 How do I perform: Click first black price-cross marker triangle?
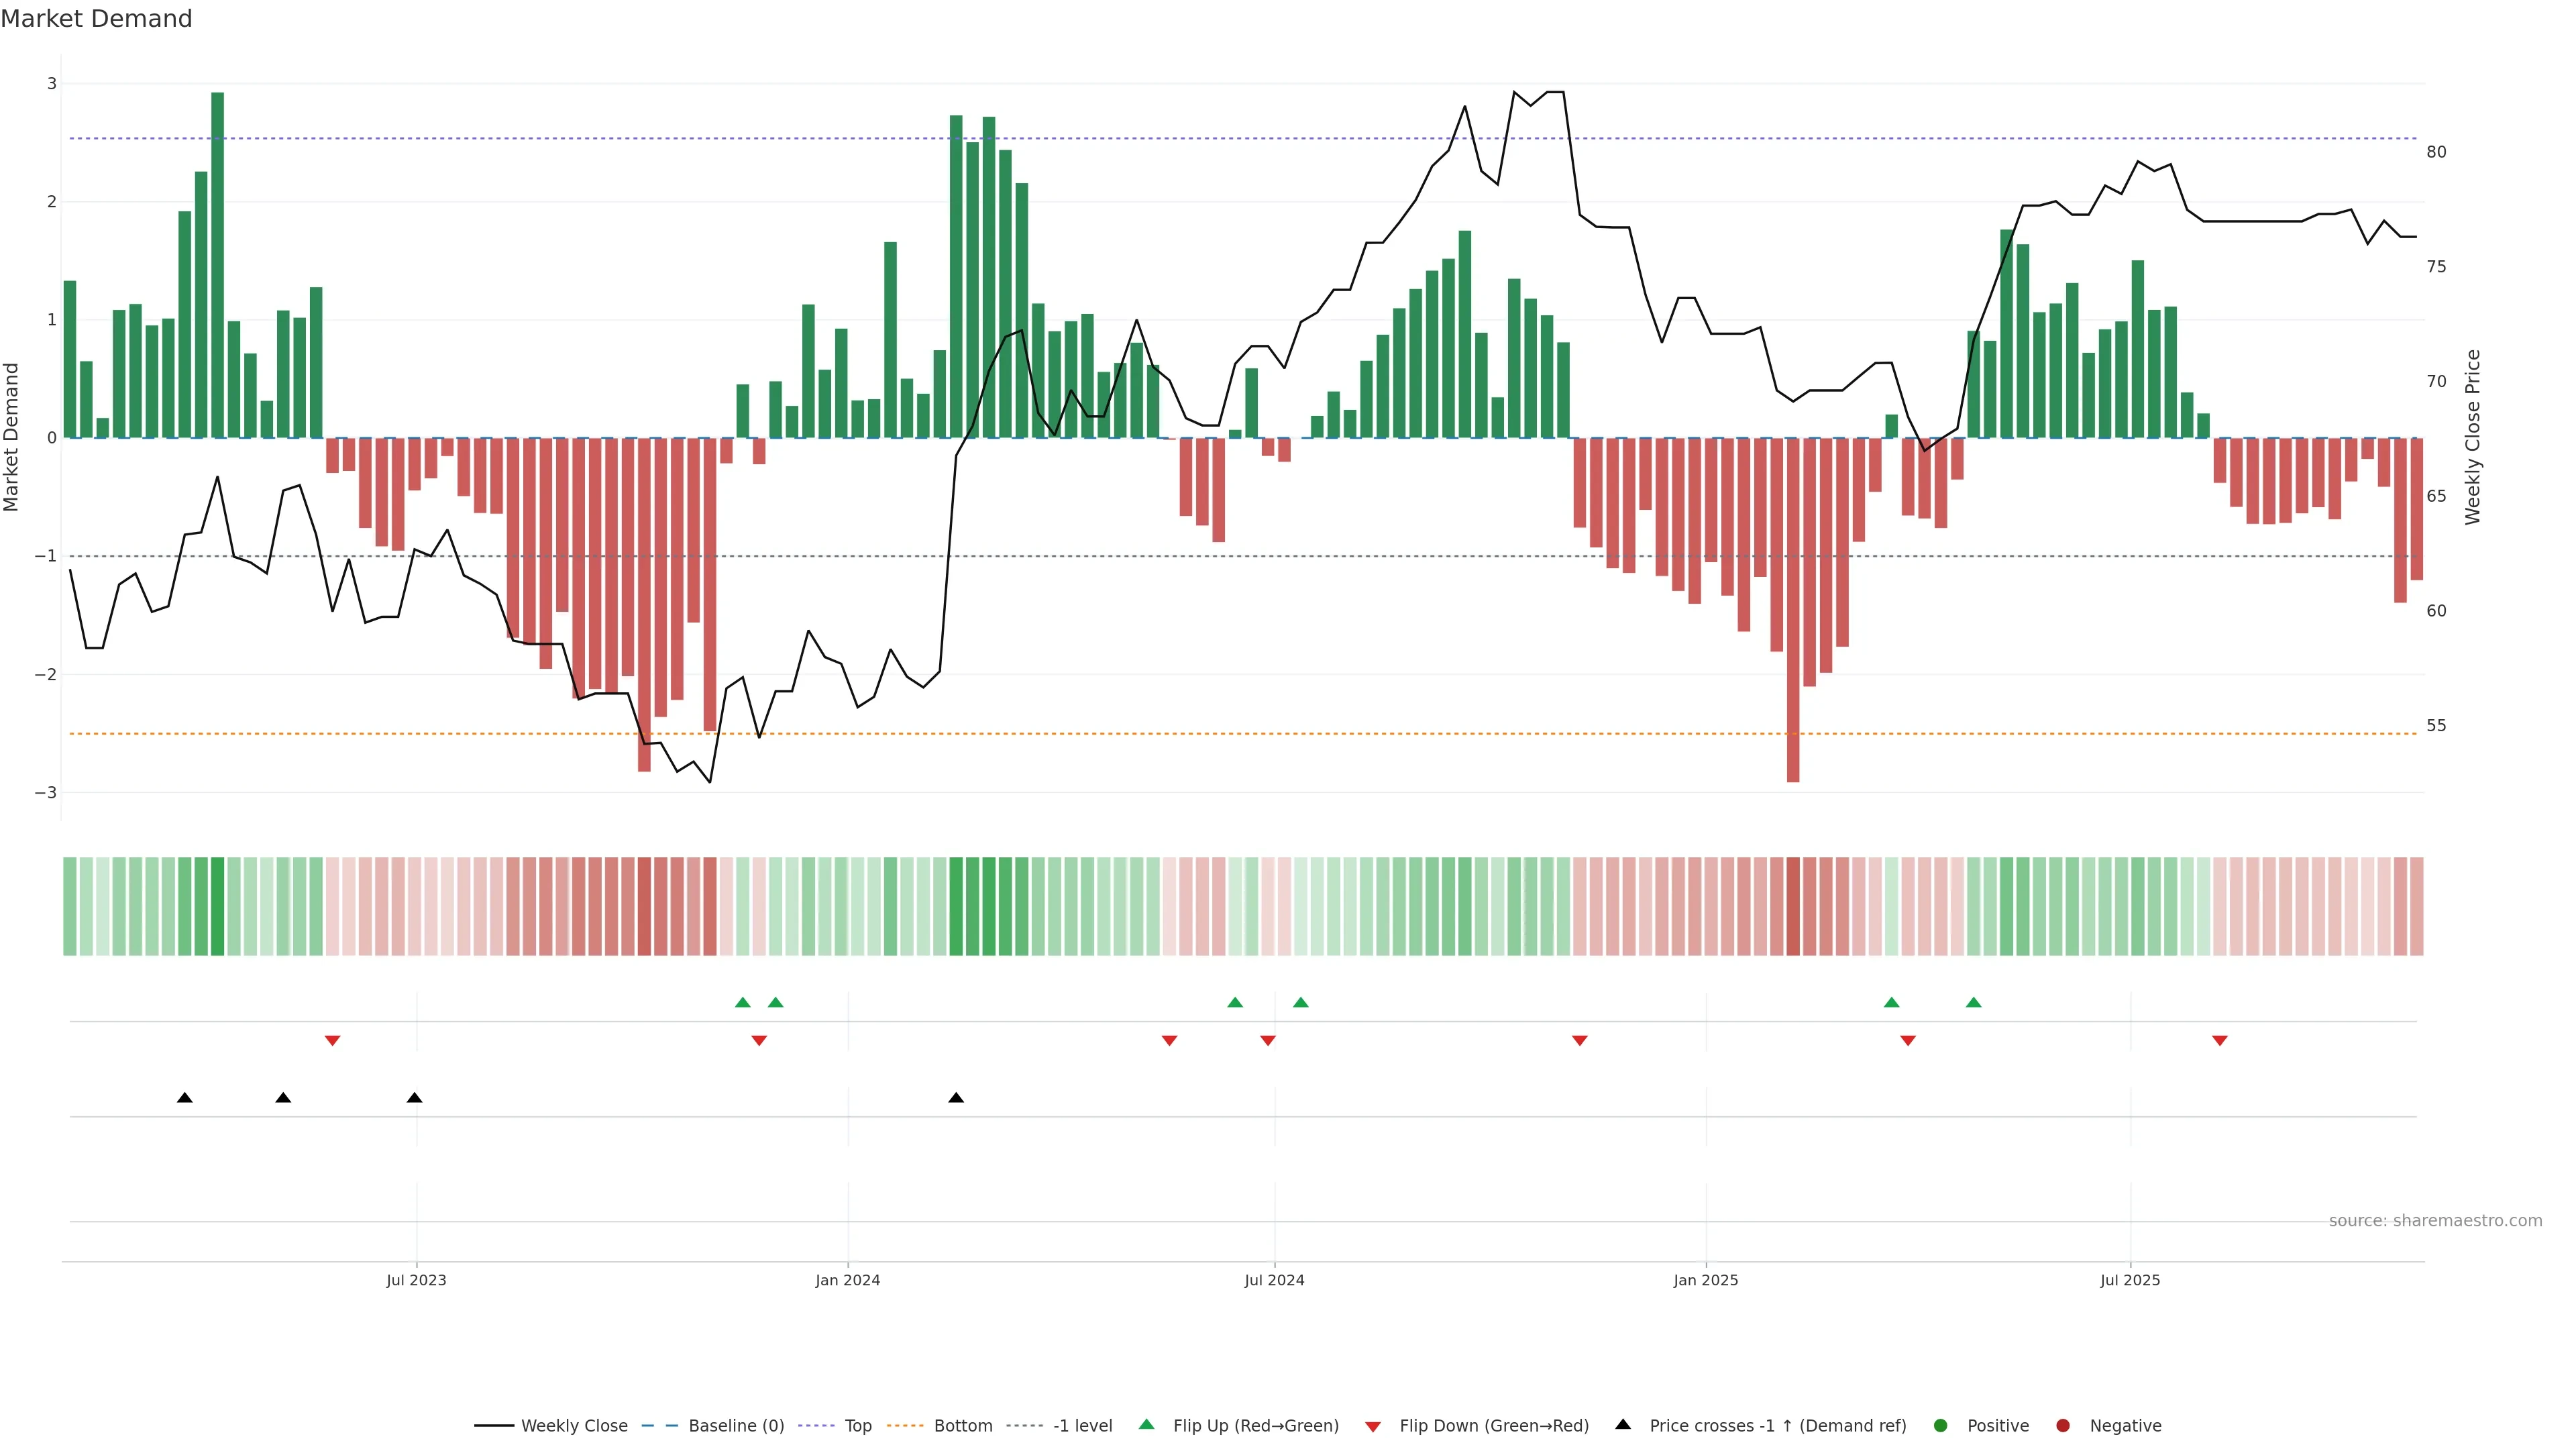185,1098
